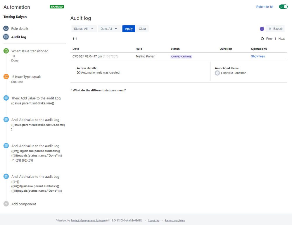Viewport: 292px width, 225px height.
Task: Click Automation rule was created text
Action: click(x=101, y=73)
